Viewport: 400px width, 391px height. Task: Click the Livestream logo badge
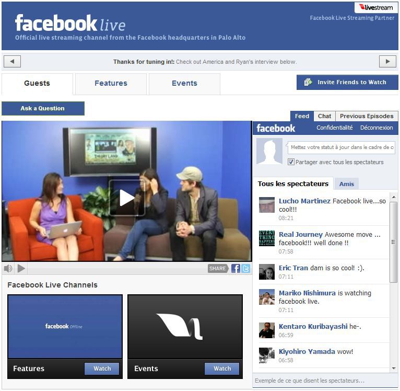(x=376, y=7)
